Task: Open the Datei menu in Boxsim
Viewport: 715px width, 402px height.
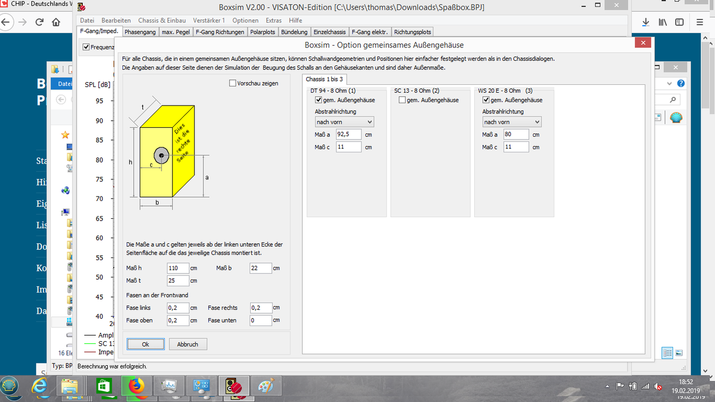Action: click(87, 20)
